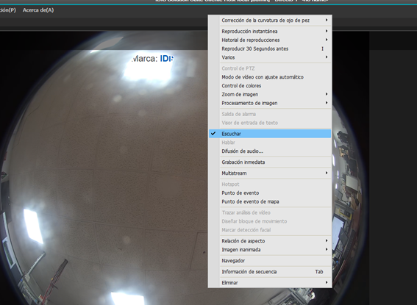Open the Acerca de(A) menu

point(38,10)
